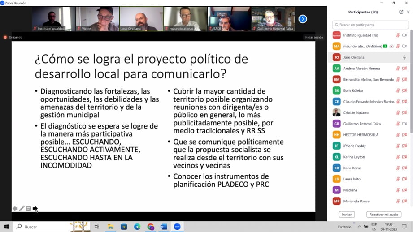
Task: Select Karina Leyton in participant list
Action: pyautogui.click(x=354, y=157)
